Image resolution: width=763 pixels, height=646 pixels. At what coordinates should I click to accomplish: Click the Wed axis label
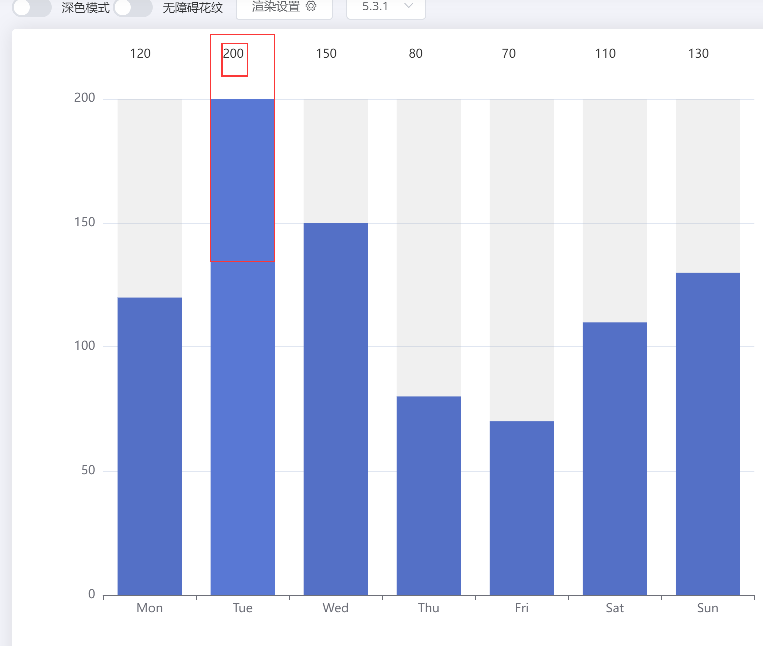click(x=336, y=608)
